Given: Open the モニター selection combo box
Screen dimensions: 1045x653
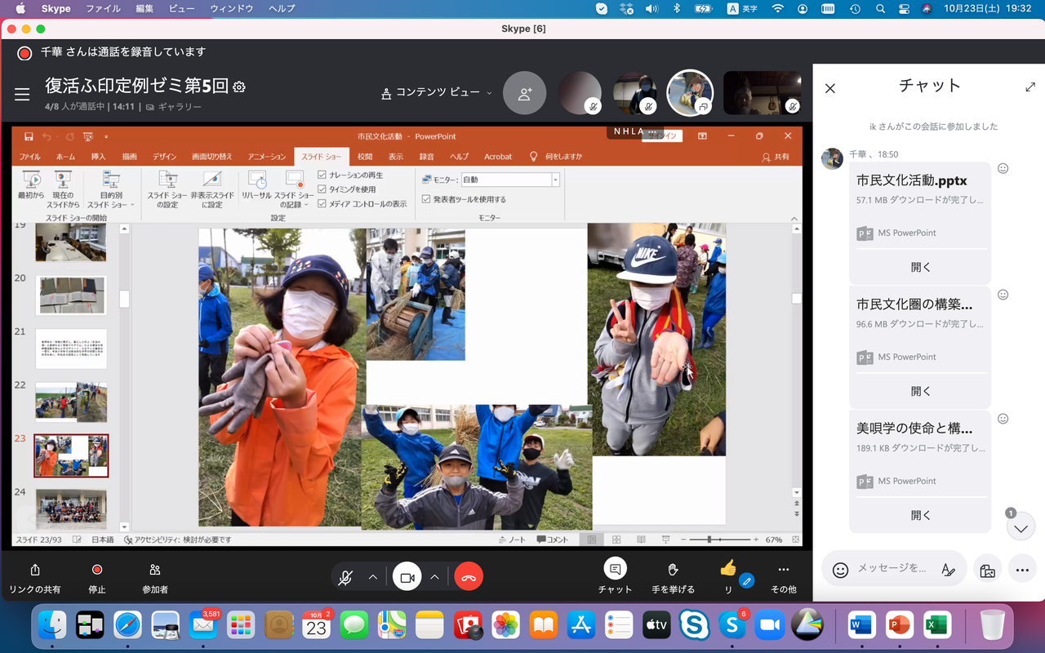Looking at the screenshot, I should click(510, 180).
